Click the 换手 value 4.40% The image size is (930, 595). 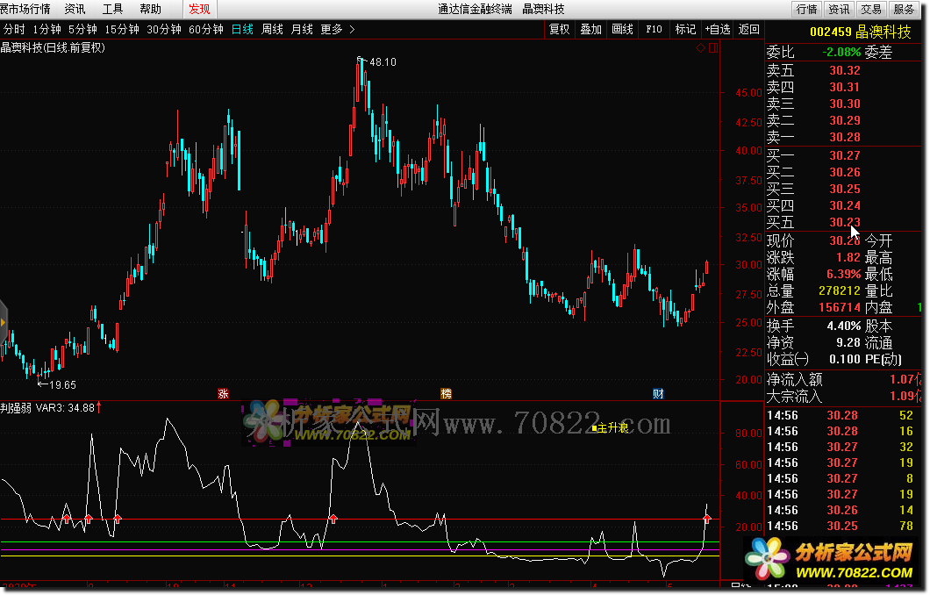[843, 326]
